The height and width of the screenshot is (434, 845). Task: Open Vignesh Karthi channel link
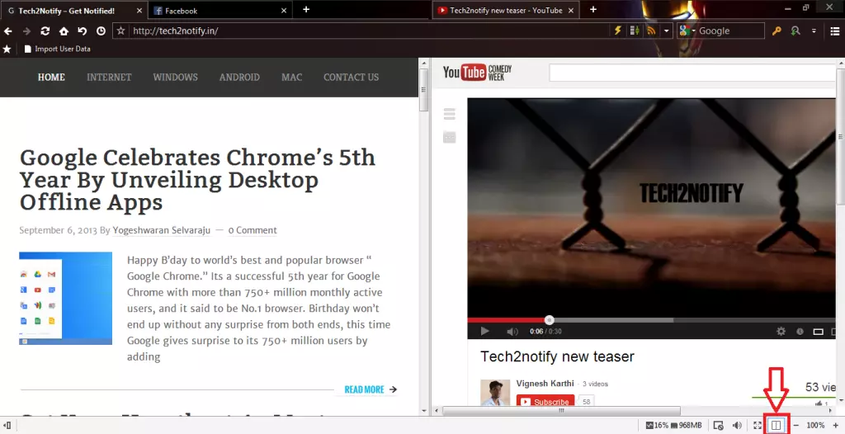(x=545, y=384)
